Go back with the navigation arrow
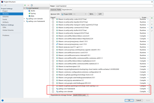 click(2, 5)
